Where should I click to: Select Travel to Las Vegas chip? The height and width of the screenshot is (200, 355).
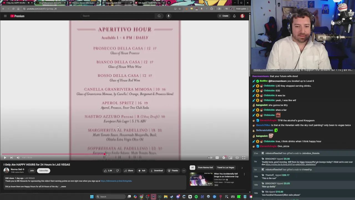[x=226, y=167]
